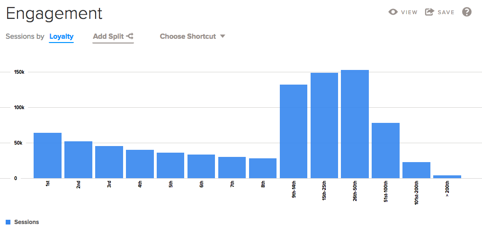This screenshot has width=482, height=233.
Task: Click the Add Split branch icon
Action: click(x=130, y=36)
